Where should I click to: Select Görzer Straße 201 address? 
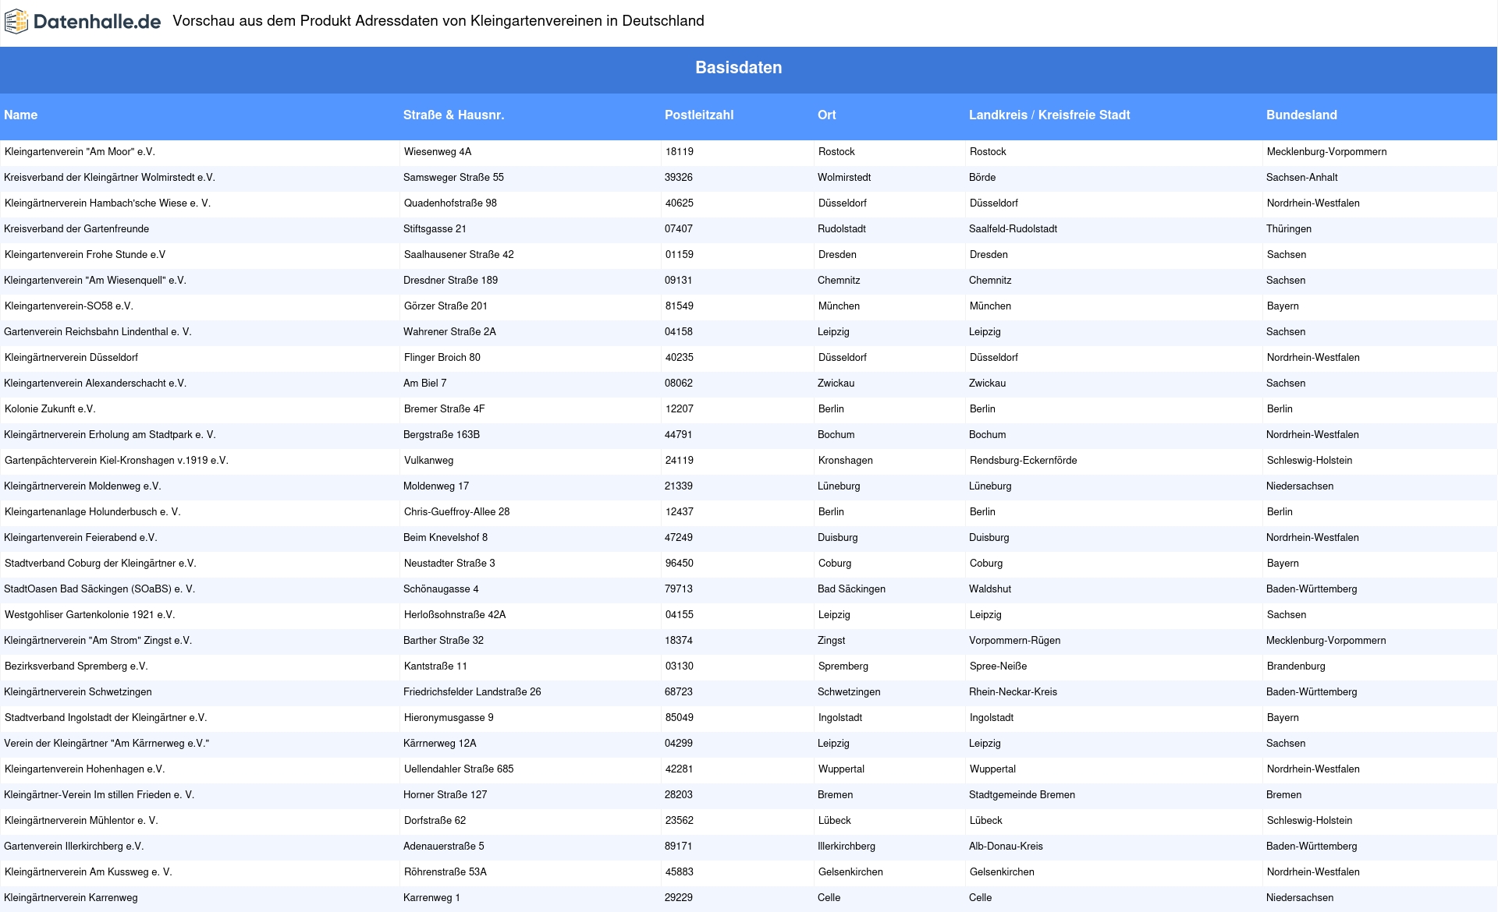pos(445,306)
